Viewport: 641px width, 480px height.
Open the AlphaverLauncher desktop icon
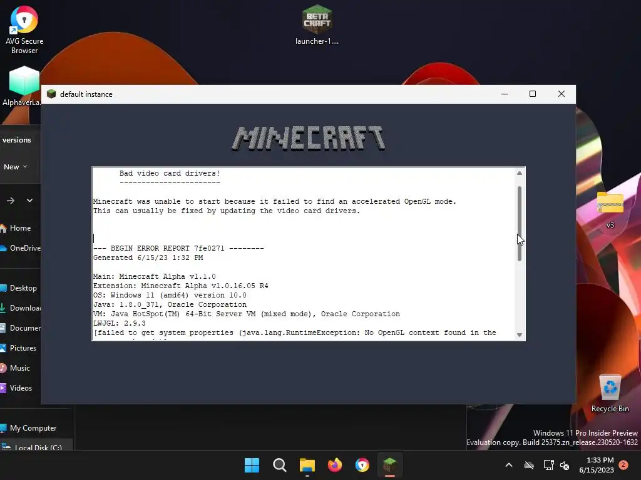[x=23, y=86]
